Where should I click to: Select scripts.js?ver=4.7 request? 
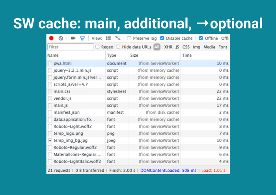click(x=138, y=85)
